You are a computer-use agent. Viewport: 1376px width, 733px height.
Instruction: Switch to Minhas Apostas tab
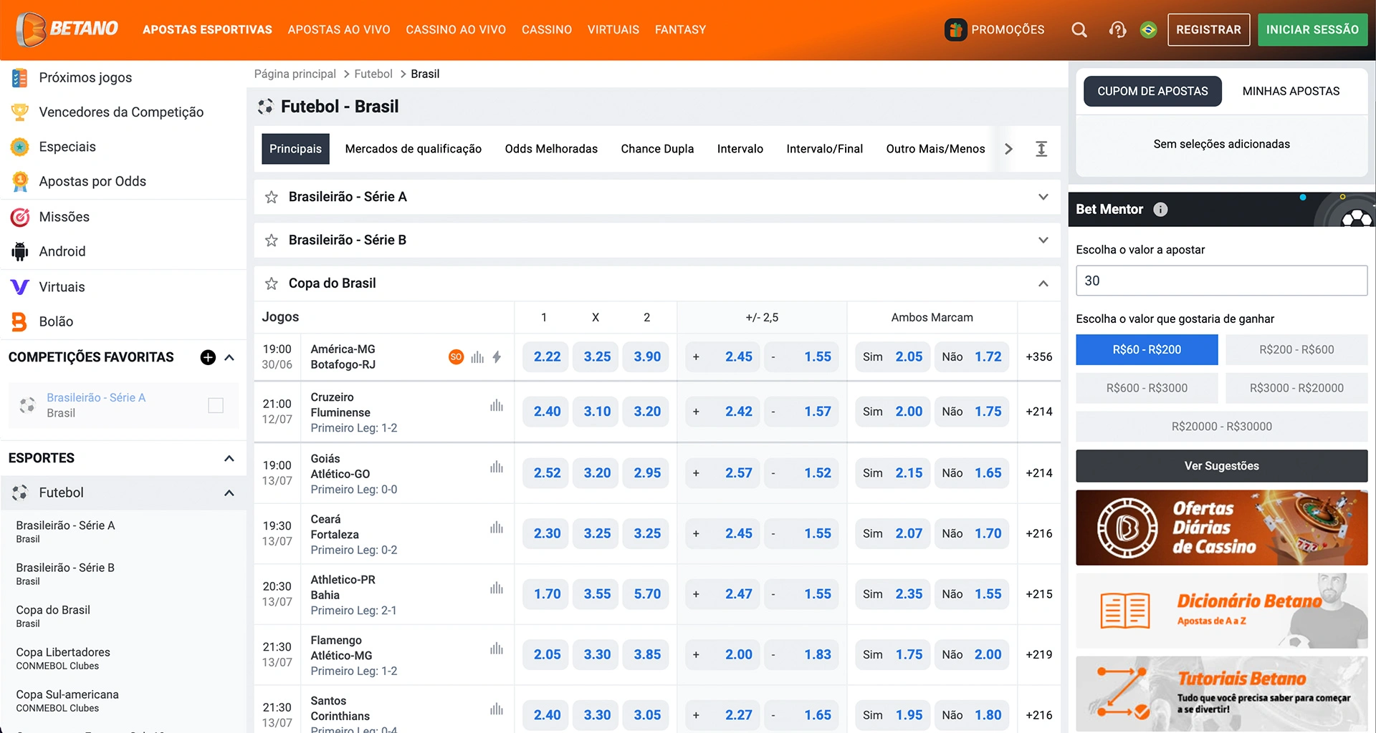pos(1291,91)
